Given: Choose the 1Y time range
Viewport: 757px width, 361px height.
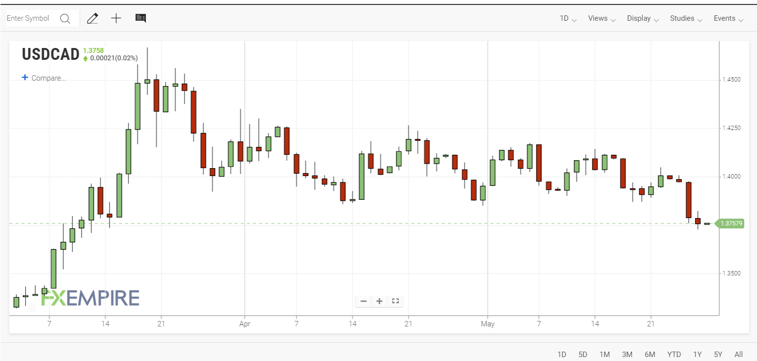Looking at the screenshot, I should pos(697,355).
